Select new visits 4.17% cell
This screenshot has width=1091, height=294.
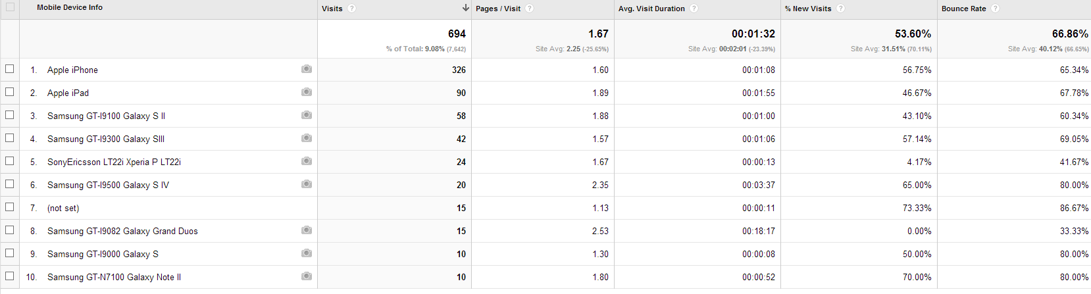(x=919, y=162)
